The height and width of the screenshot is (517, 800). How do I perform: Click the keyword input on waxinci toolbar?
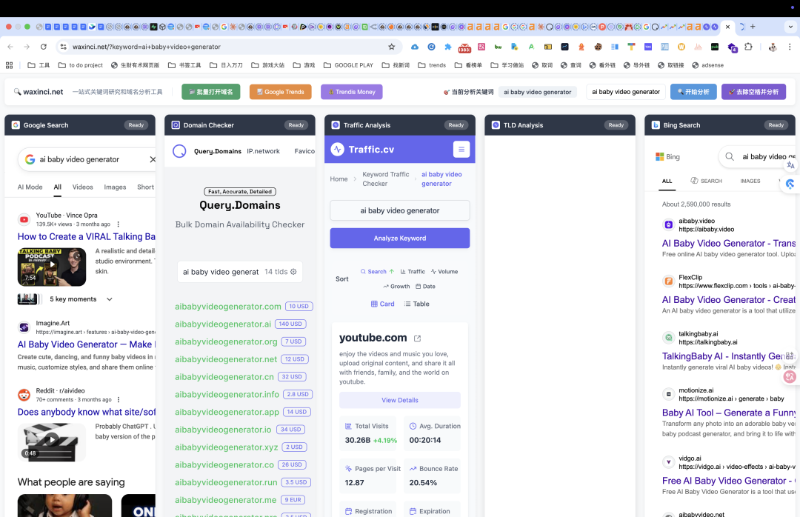(x=626, y=92)
